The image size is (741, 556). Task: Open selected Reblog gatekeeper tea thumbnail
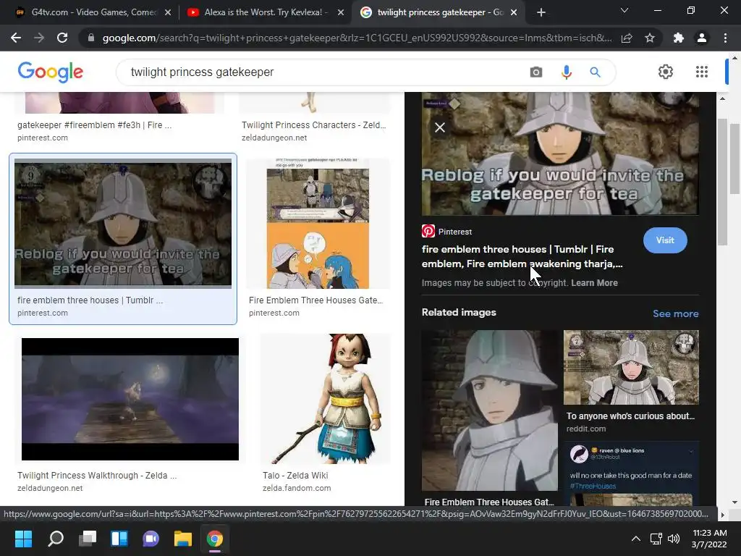(123, 223)
